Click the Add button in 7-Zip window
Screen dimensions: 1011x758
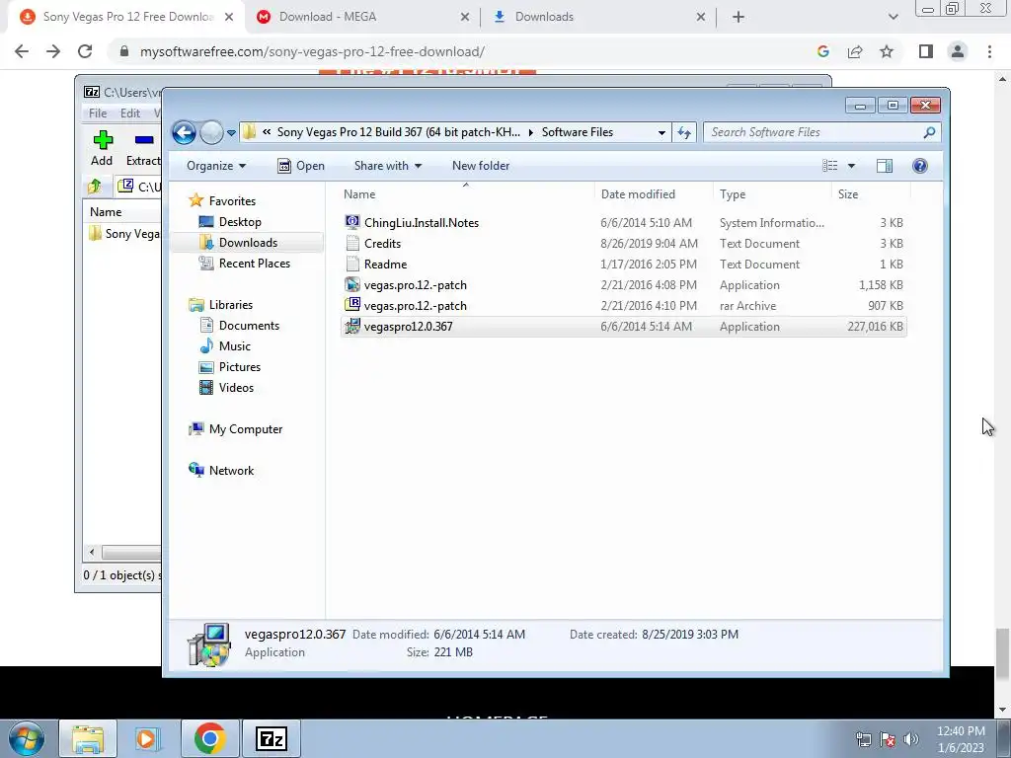[x=102, y=148]
